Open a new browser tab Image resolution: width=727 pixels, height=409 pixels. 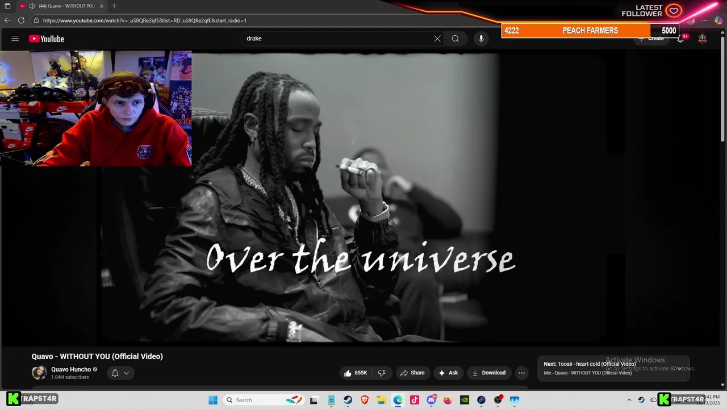coord(114,6)
